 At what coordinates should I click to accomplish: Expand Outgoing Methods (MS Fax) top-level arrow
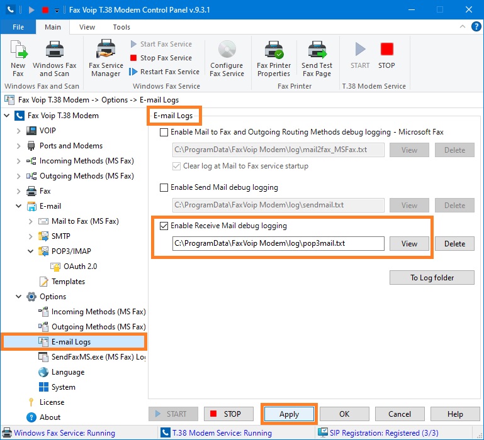pos(18,176)
